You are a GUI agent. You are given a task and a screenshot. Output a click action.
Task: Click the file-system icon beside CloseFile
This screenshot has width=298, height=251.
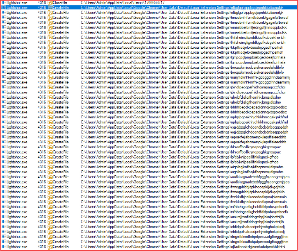coord(50,2)
